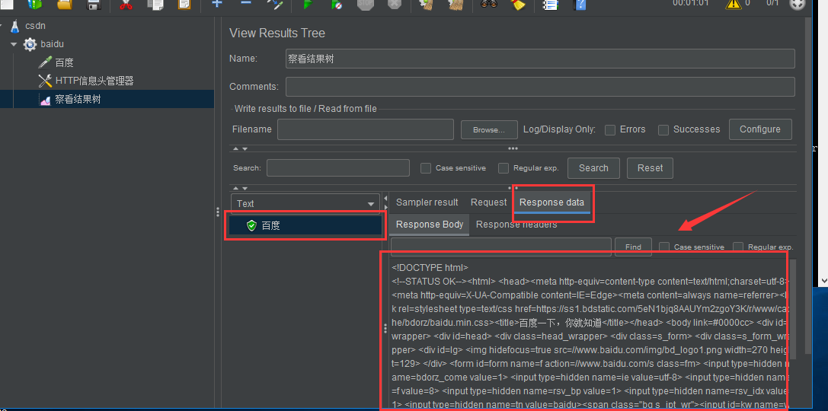Click the Shutdown toolbar icon
828x411 pixels.
click(x=395, y=4)
